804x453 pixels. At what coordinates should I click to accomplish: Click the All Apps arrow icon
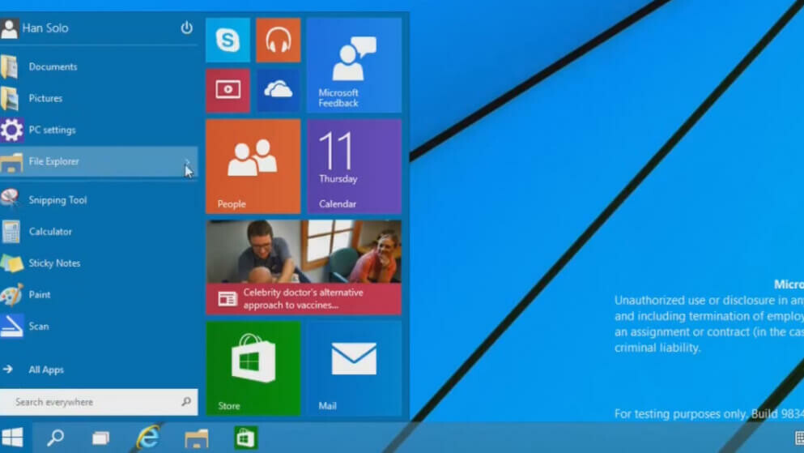[x=7, y=369]
